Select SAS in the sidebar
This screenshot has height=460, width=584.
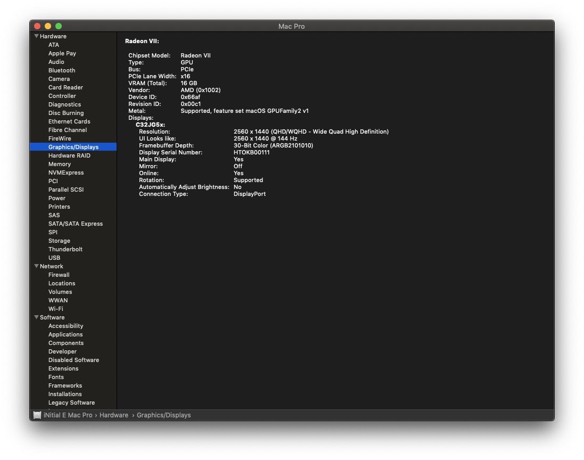tap(54, 215)
